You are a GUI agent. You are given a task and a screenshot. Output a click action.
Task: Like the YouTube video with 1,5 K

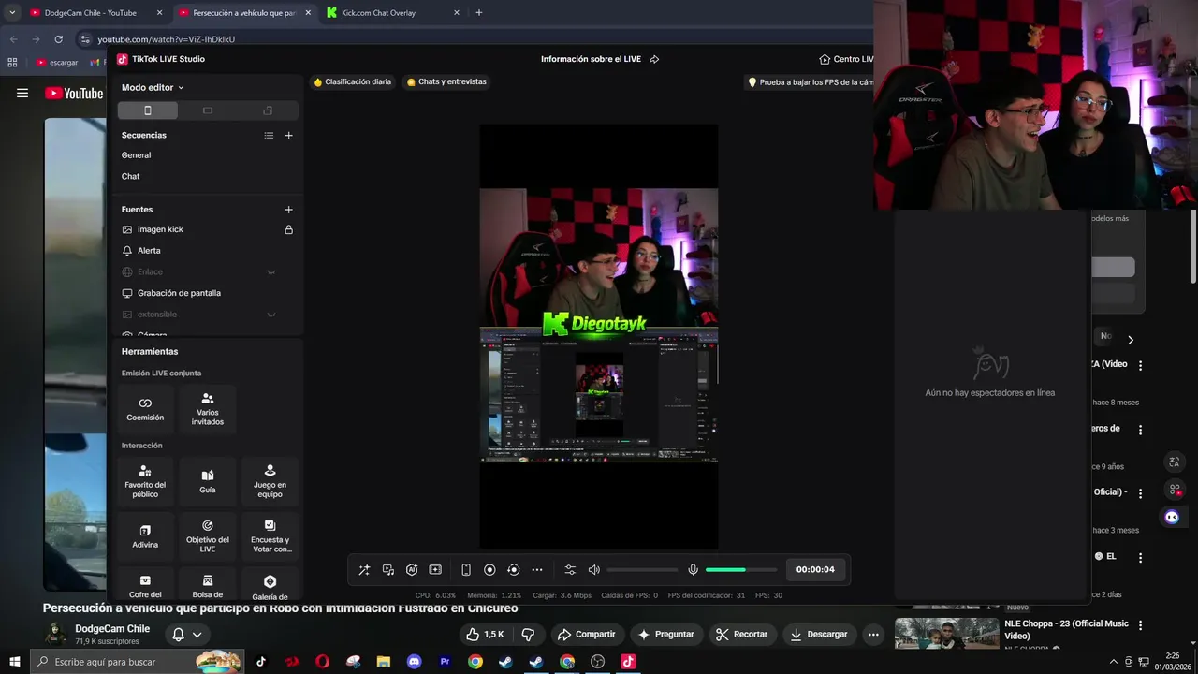point(485,634)
